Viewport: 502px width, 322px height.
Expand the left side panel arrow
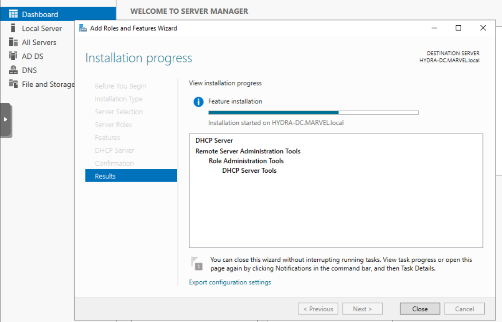(6, 120)
